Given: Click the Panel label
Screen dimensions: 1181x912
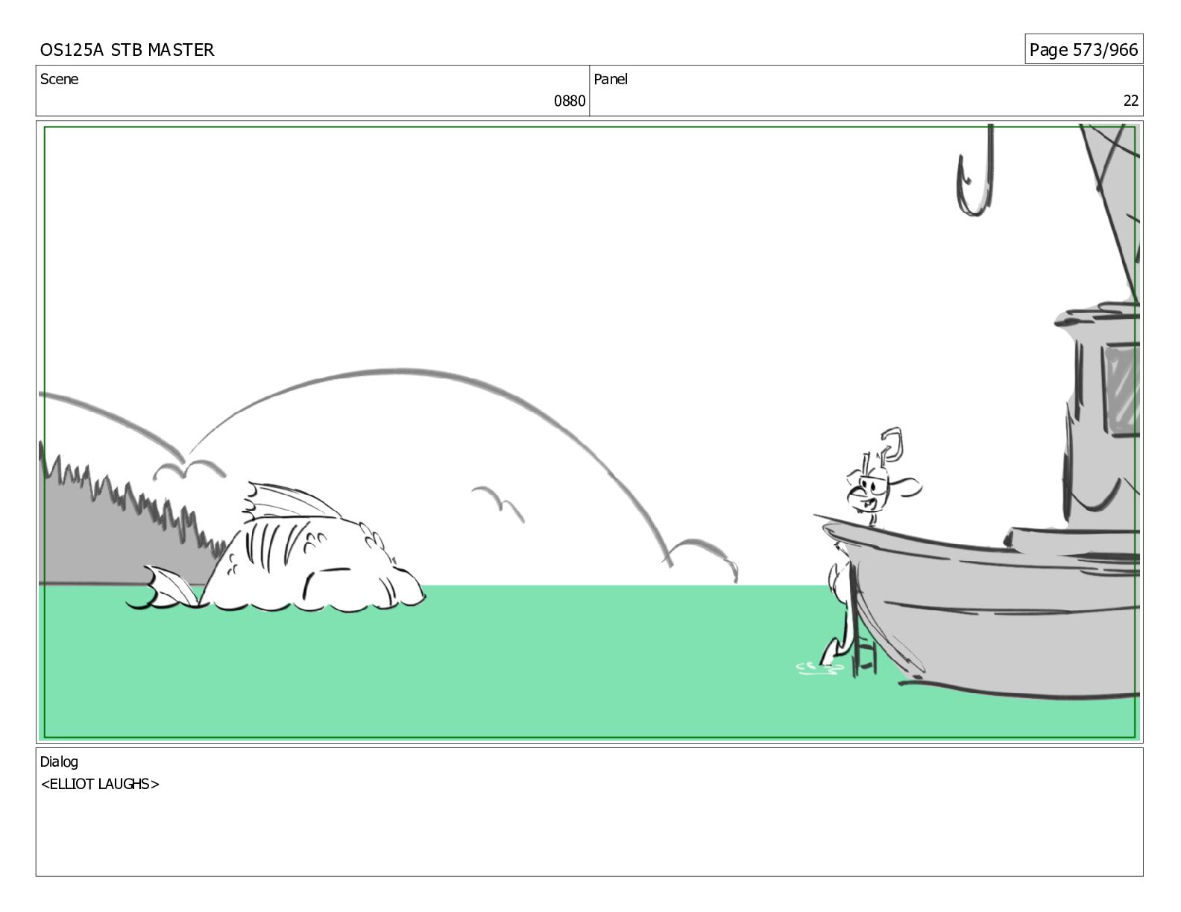Looking at the screenshot, I should pos(611,79).
